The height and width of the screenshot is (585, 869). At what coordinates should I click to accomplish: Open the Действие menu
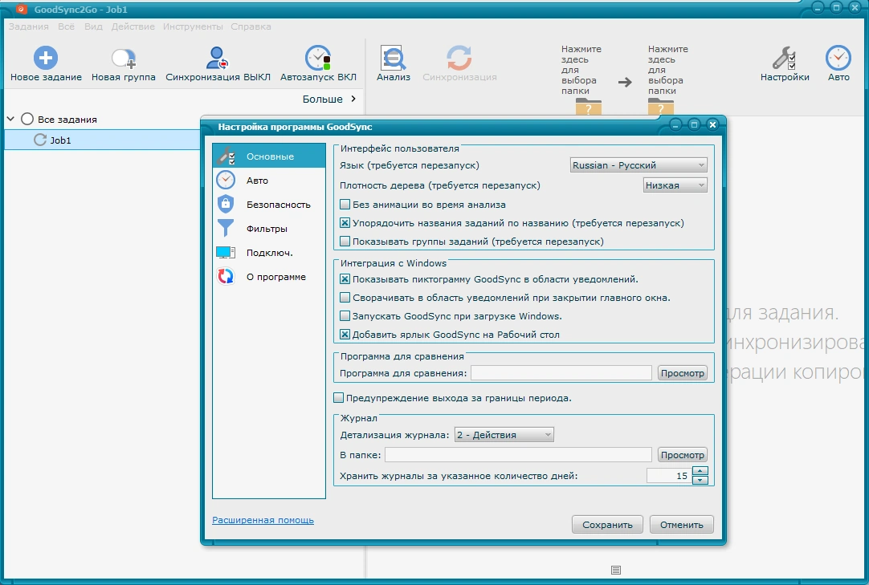click(133, 26)
